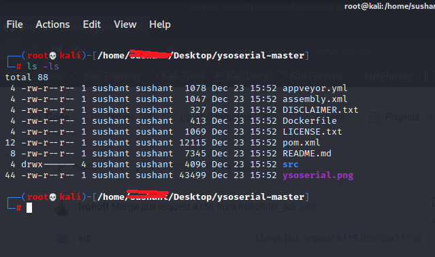This screenshot has width=435, height=257.
Task: Open the Edit menu
Action: click(x=92, y=24)
